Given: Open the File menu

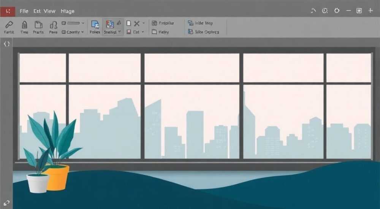Looking at the screenshot, I should coord(24,11).
